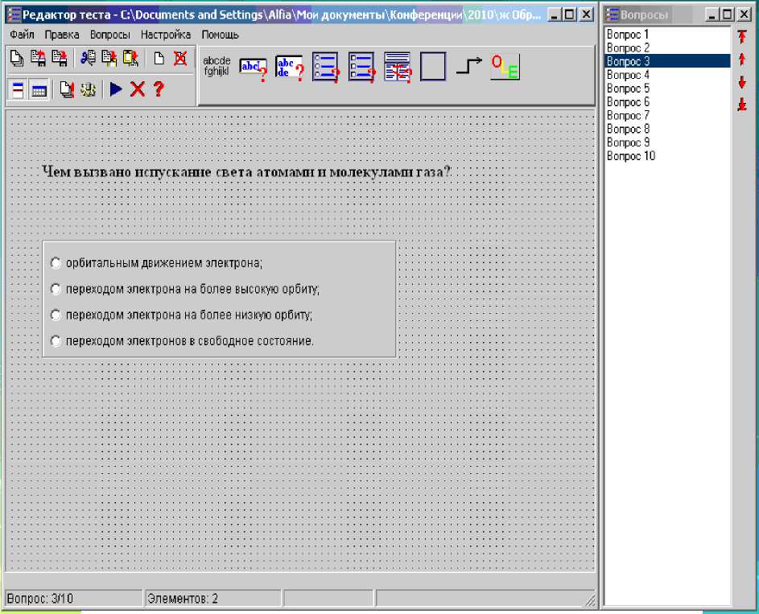Run the test with blue play arrow
This screenshot has height=614, width=759.
[116, 89]
